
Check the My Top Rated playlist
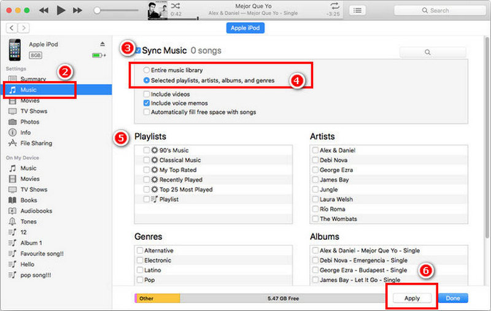tap(146, 170)
